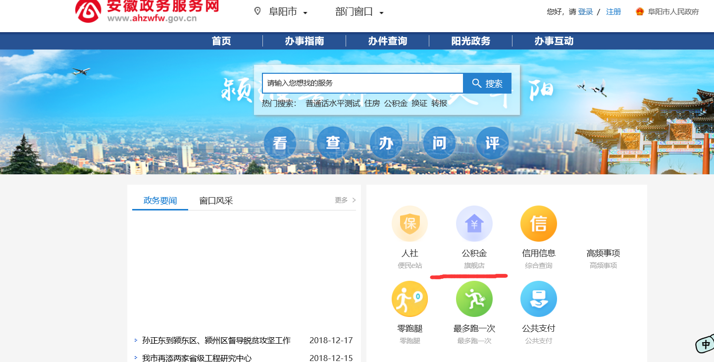Image resolution: width=714 pixels, height=362 pixels.
Task: Focus the service search input field
Action: (x=362, y=83)
